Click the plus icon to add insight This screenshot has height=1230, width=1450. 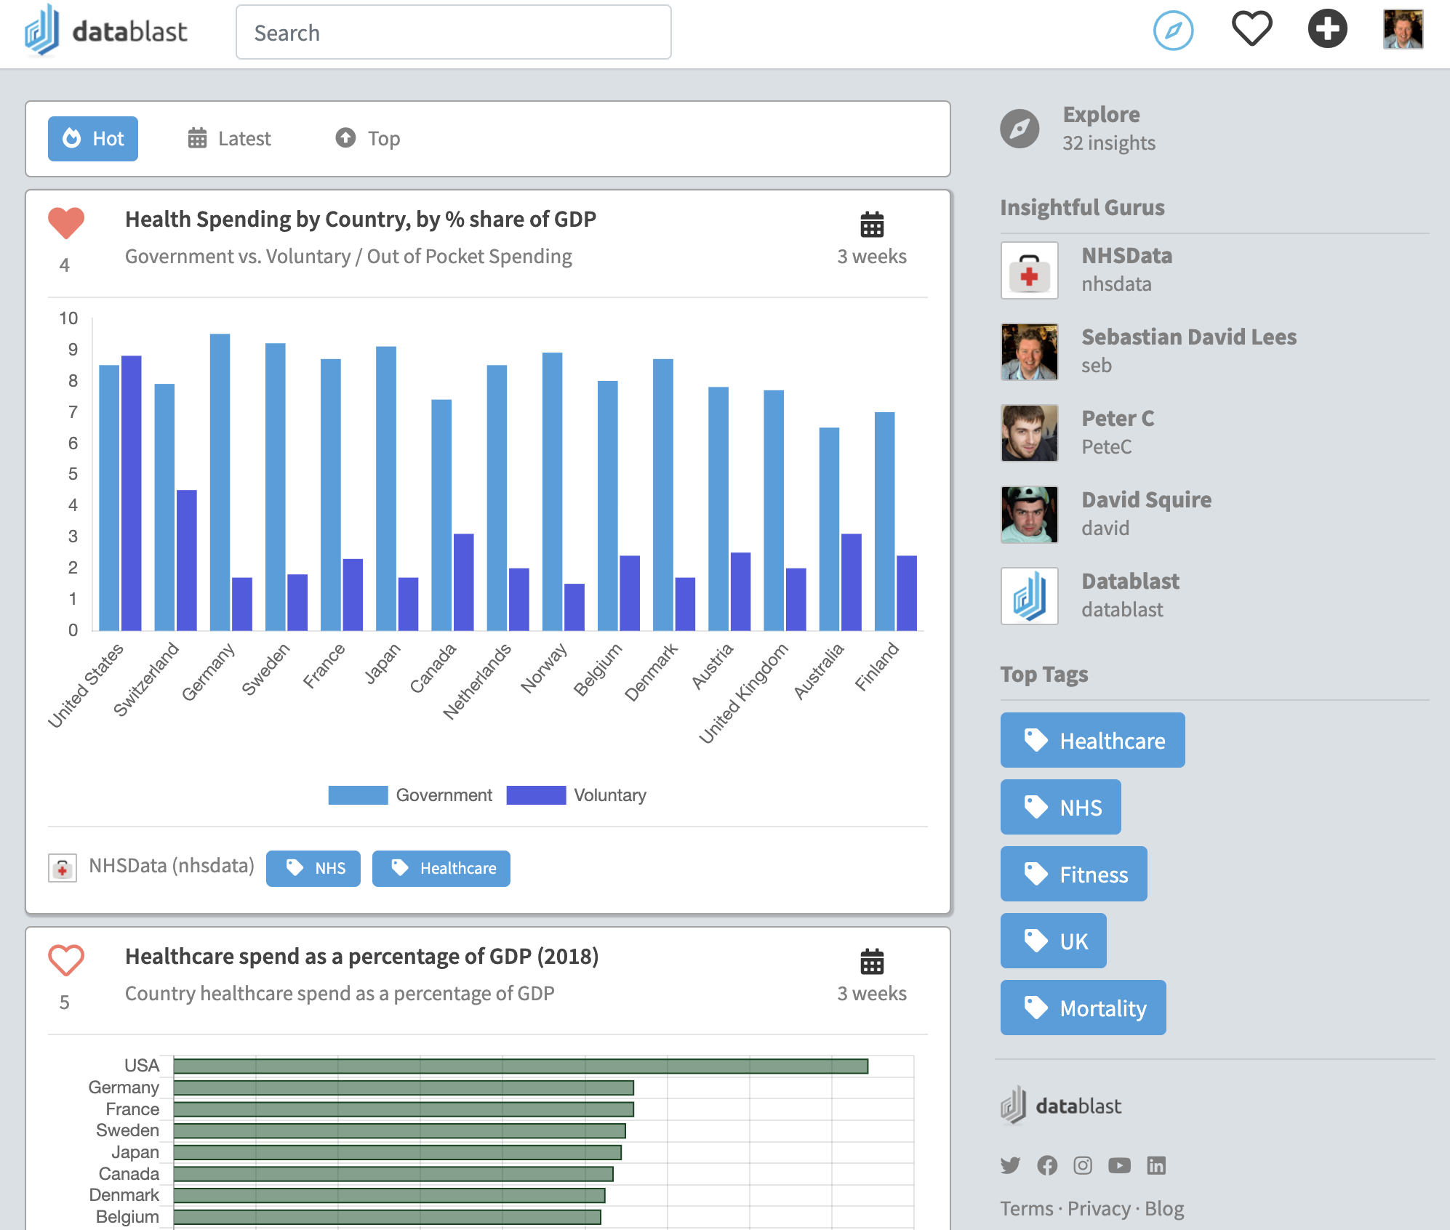point(1327,29)
